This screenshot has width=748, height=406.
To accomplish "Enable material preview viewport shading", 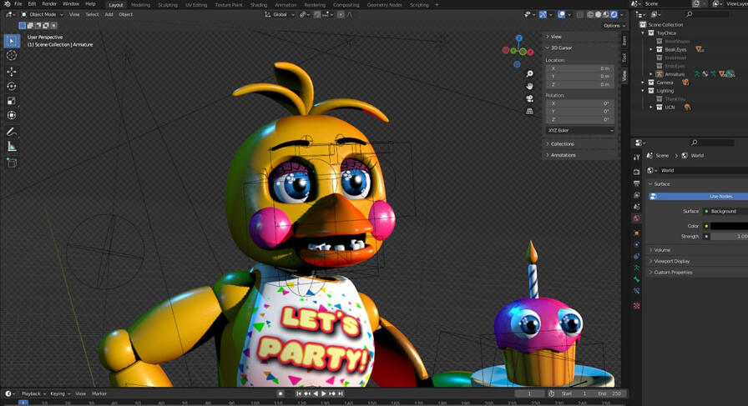I will pyautogui.click(x=606, y=14).
